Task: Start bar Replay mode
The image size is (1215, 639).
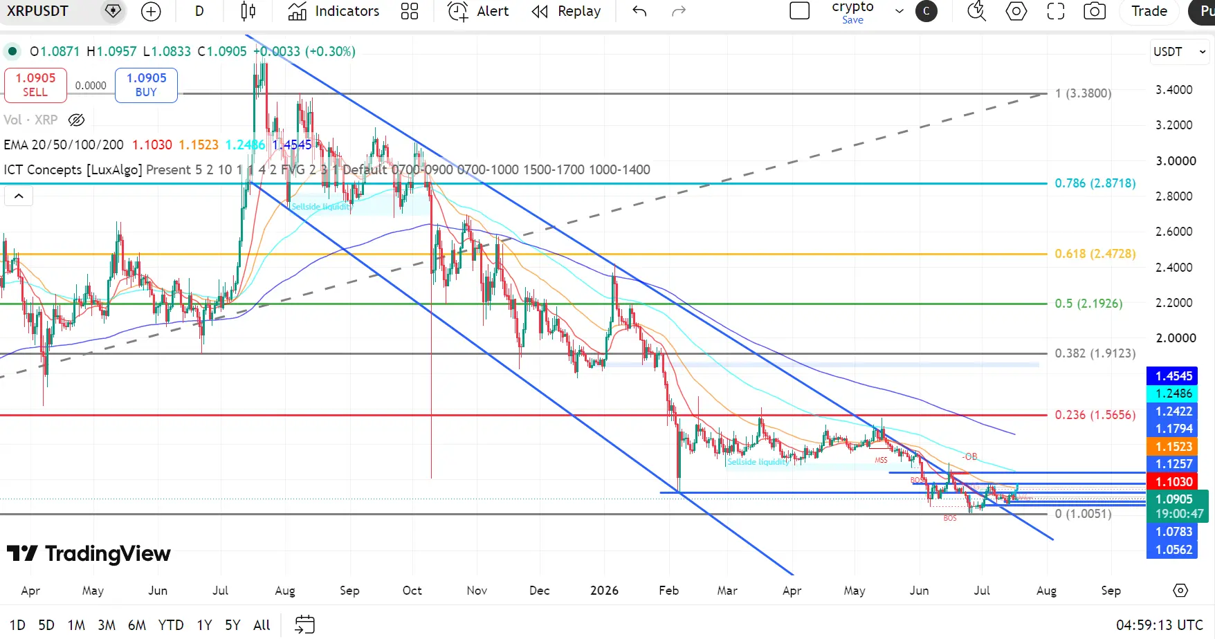Action: tap(567, 11)
